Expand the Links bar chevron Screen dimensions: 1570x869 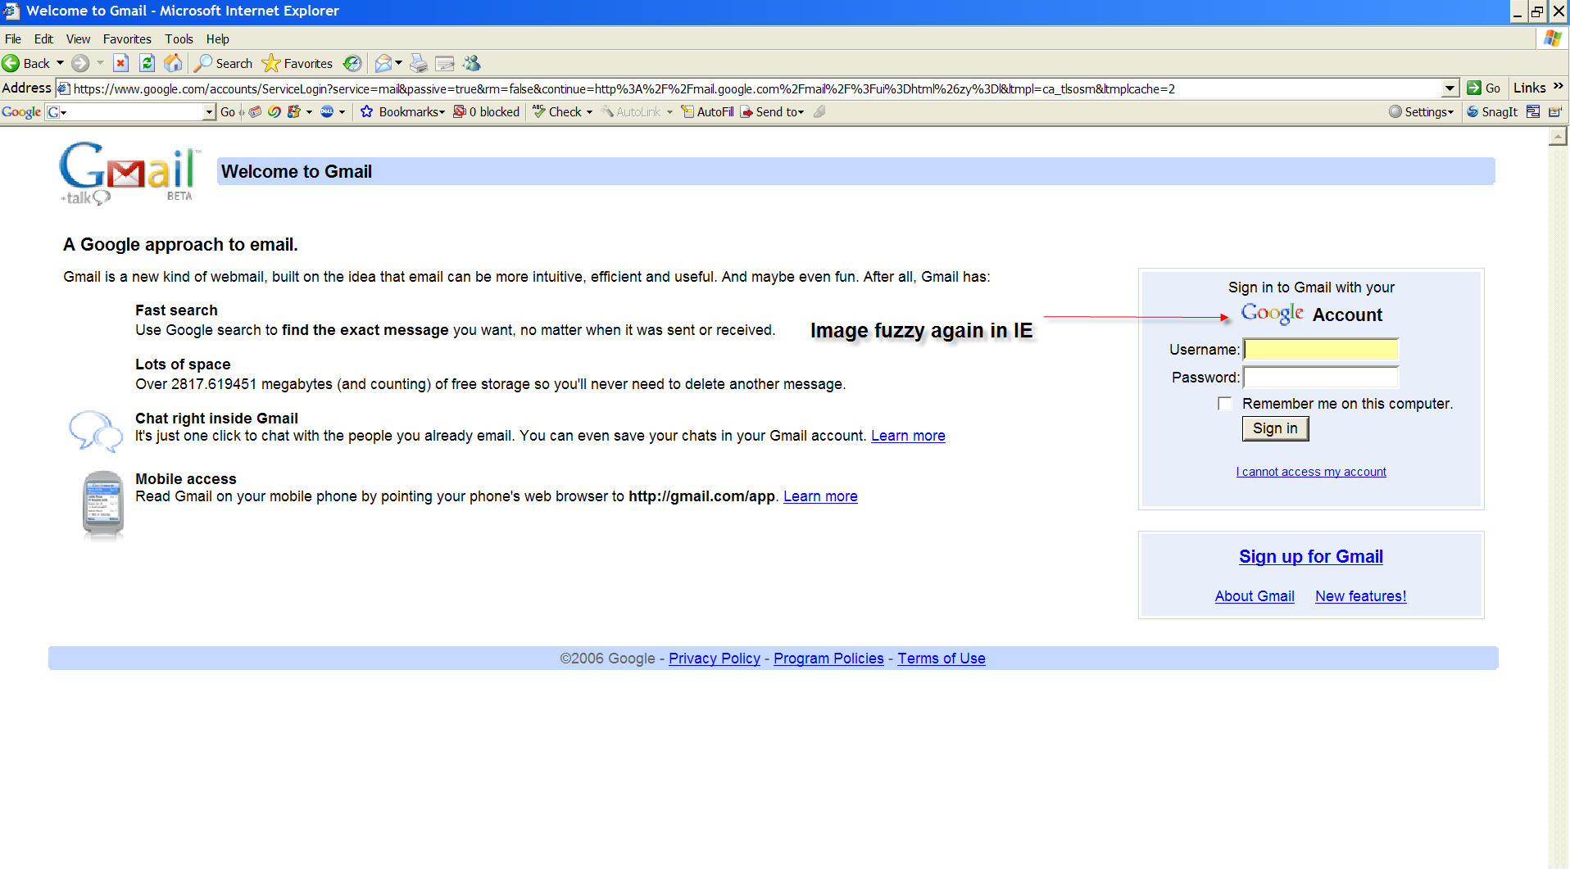pos(1559,87)
